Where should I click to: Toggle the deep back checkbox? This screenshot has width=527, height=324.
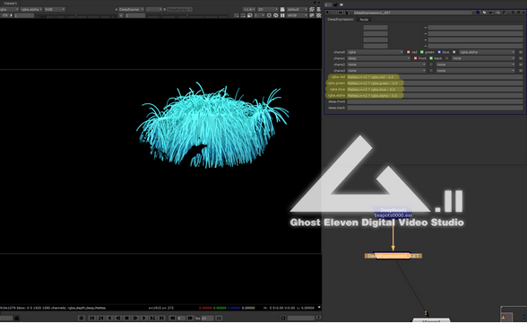(431, 58)
